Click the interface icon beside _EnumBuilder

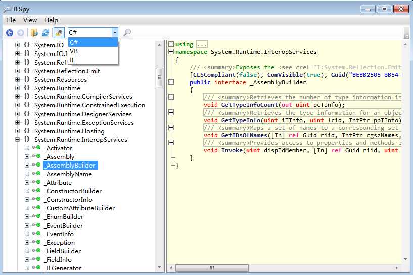(36, 216)
